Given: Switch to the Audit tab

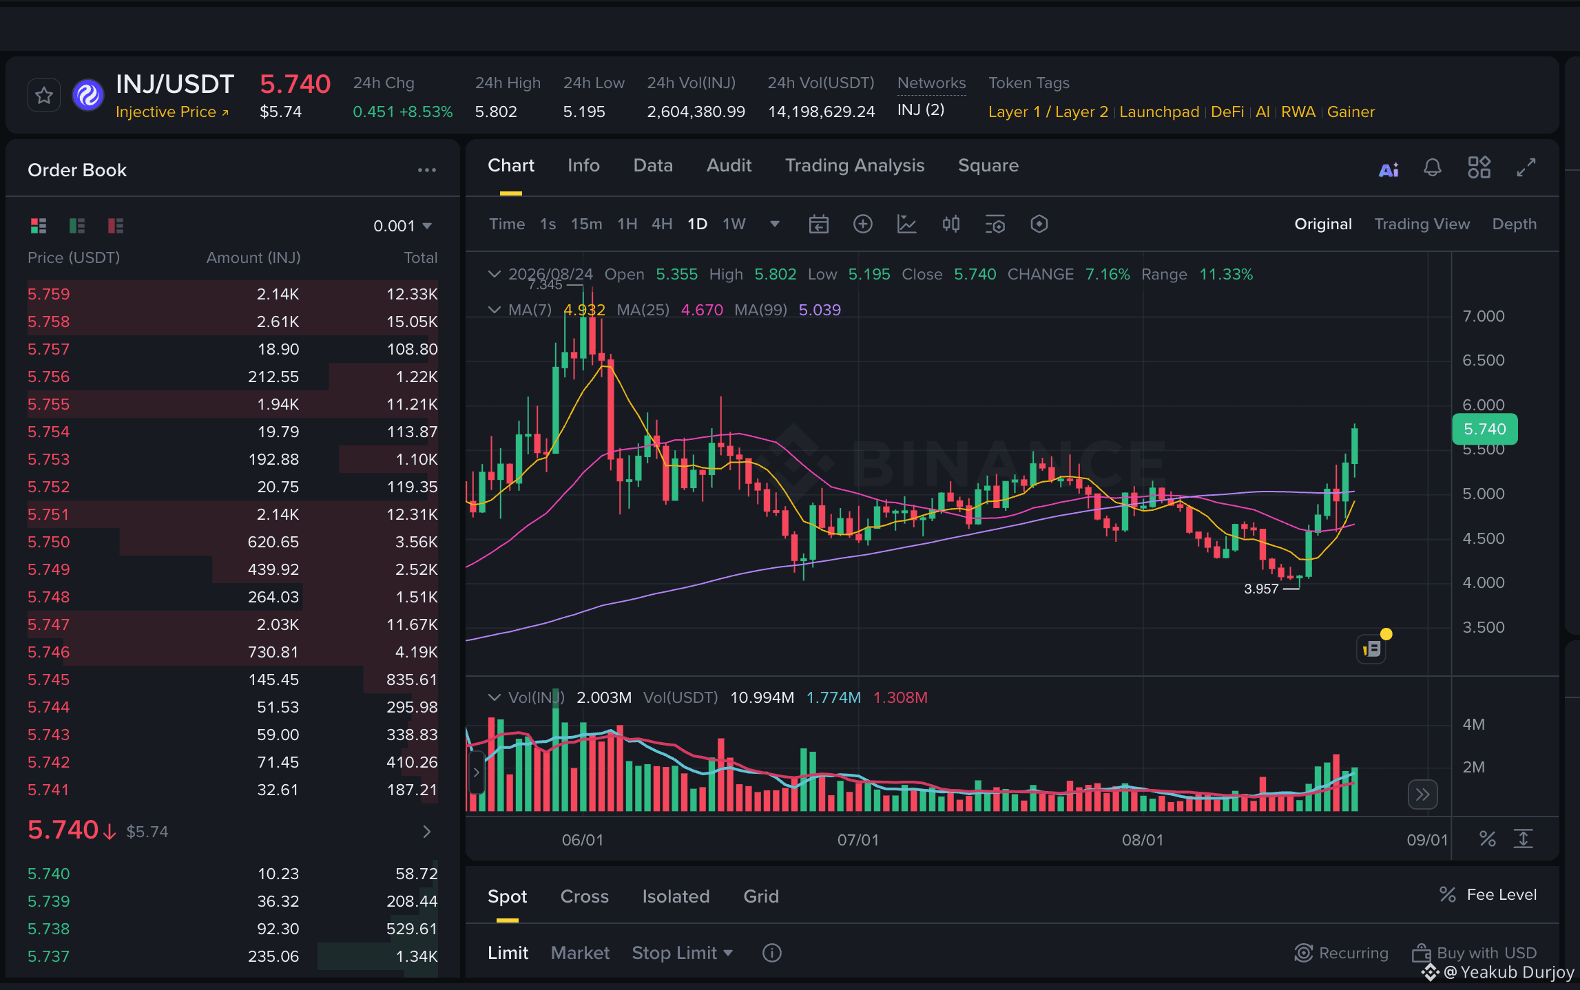Looking at the screenshot, I should point(729,166).
